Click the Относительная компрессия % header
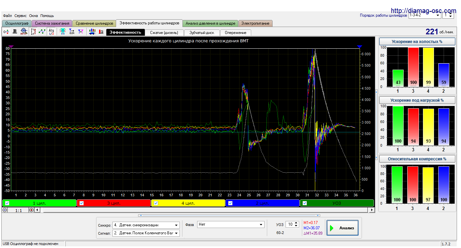This screenshot has width=461, height=248. 417,159
